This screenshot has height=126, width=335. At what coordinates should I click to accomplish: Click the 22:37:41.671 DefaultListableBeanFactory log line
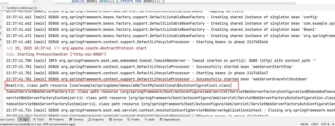[171, 36]
